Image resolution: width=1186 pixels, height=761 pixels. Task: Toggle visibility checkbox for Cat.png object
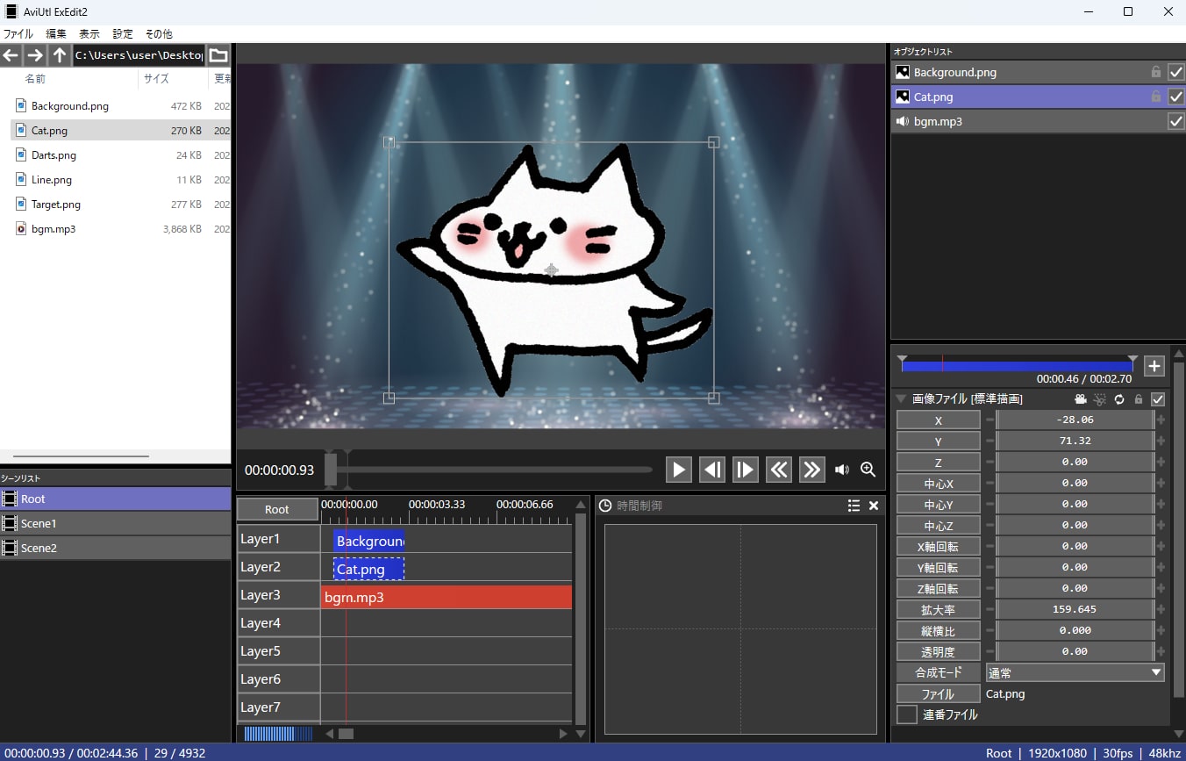1176,97
